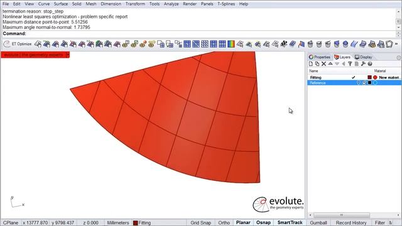Viewport: 402px width, 226px height.
Task: Toggle Grid Snap in status bar
Action: pyautogui.click(x=200, y=223)
